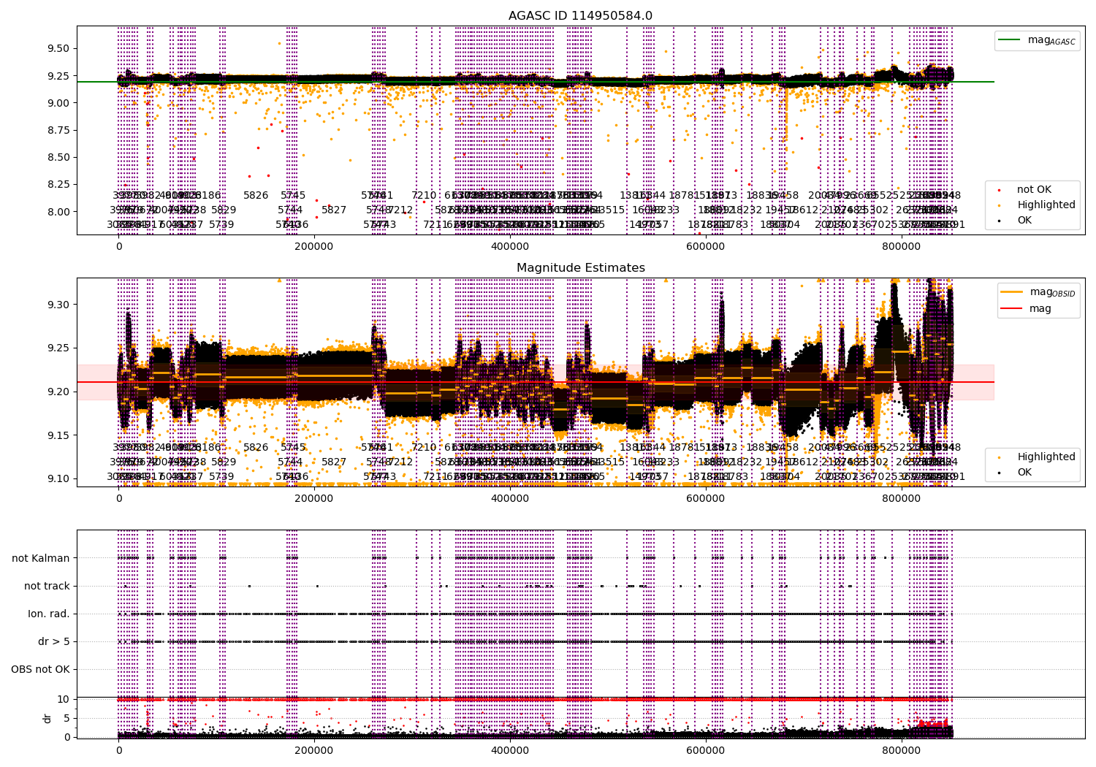
Task: Click the "AGASC ID 114950584.0" plot title
Action: (581, 15)
